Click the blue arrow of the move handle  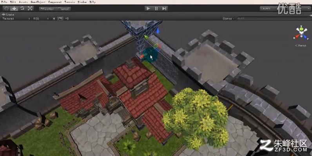click(x=158, y=31)
